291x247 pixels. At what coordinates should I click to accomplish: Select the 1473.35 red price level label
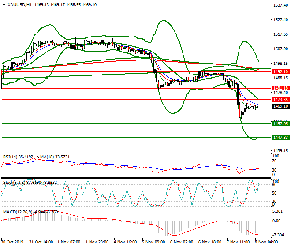point(280,100)
